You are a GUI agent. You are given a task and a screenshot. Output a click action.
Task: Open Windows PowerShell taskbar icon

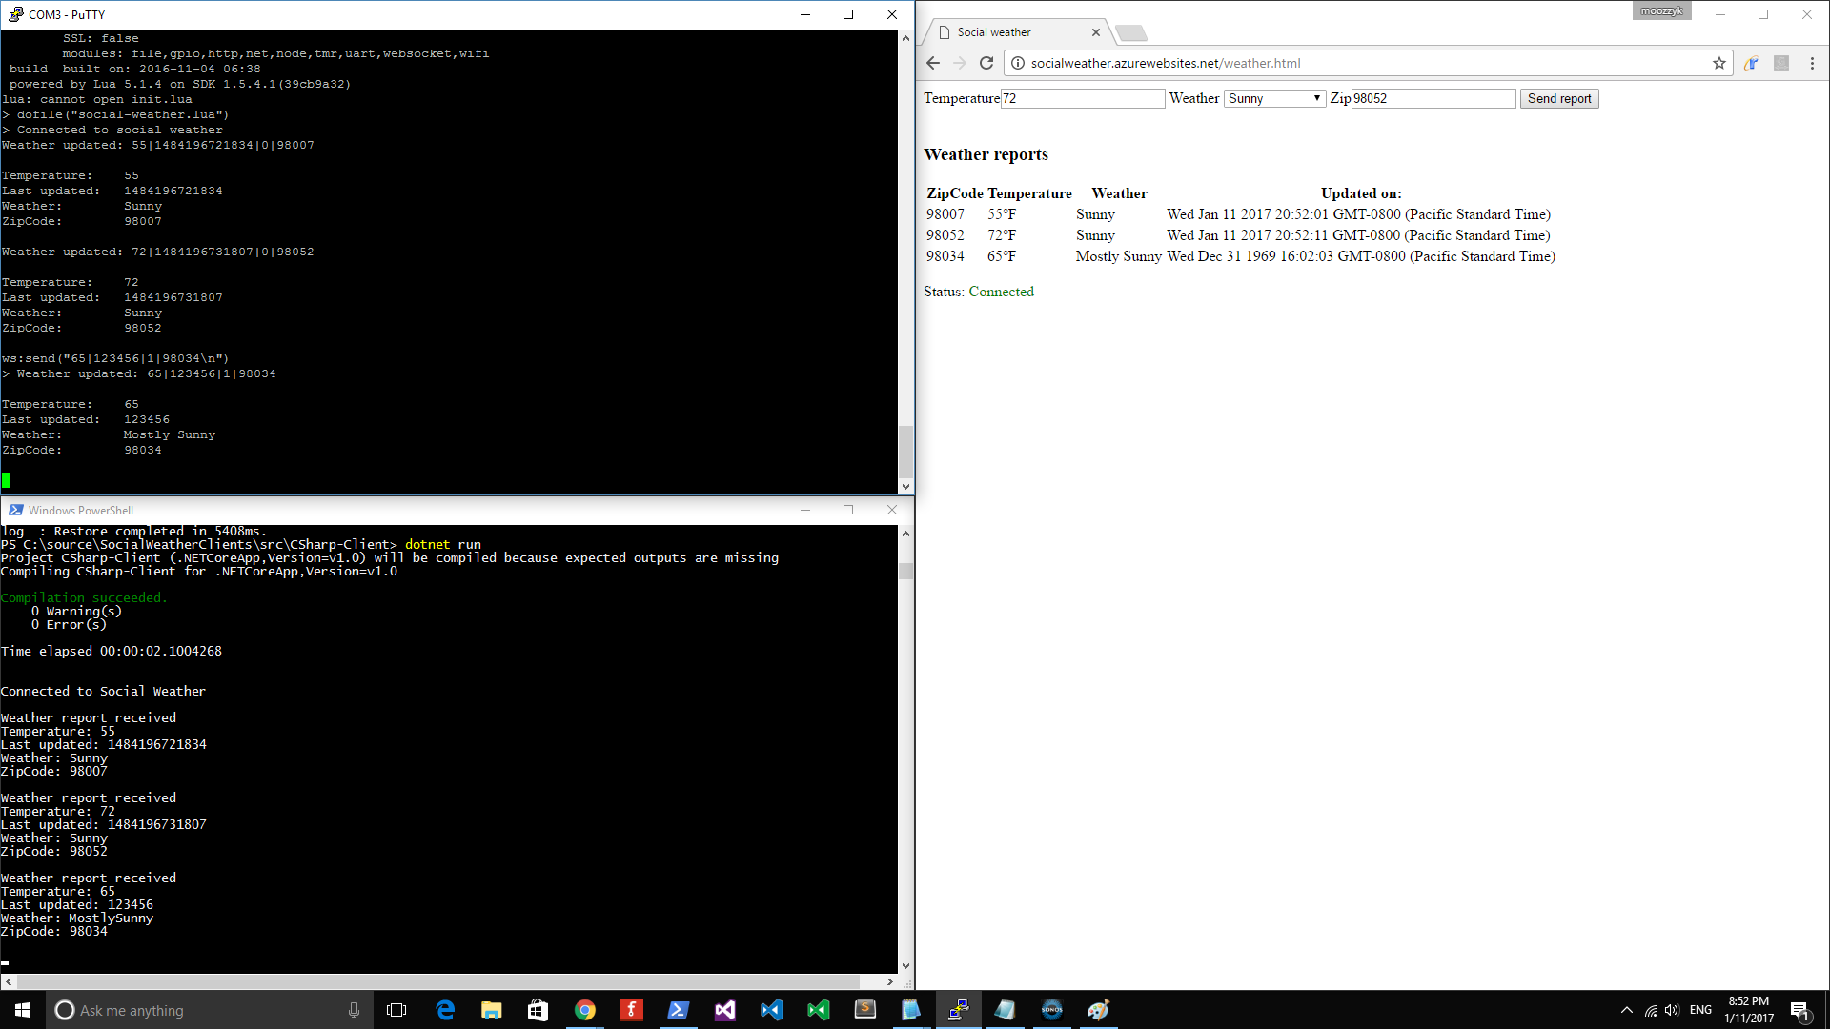tap(678, 1010)
